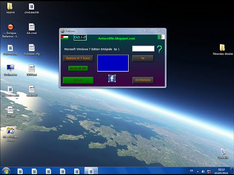The width and height of the screenshot is (234, 175).
Task: Select the Corbeille recycle bin icon
Action: (x=223, y=153)
